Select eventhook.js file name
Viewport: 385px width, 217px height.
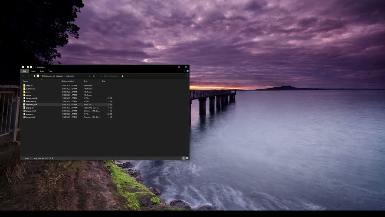[31, 101]
